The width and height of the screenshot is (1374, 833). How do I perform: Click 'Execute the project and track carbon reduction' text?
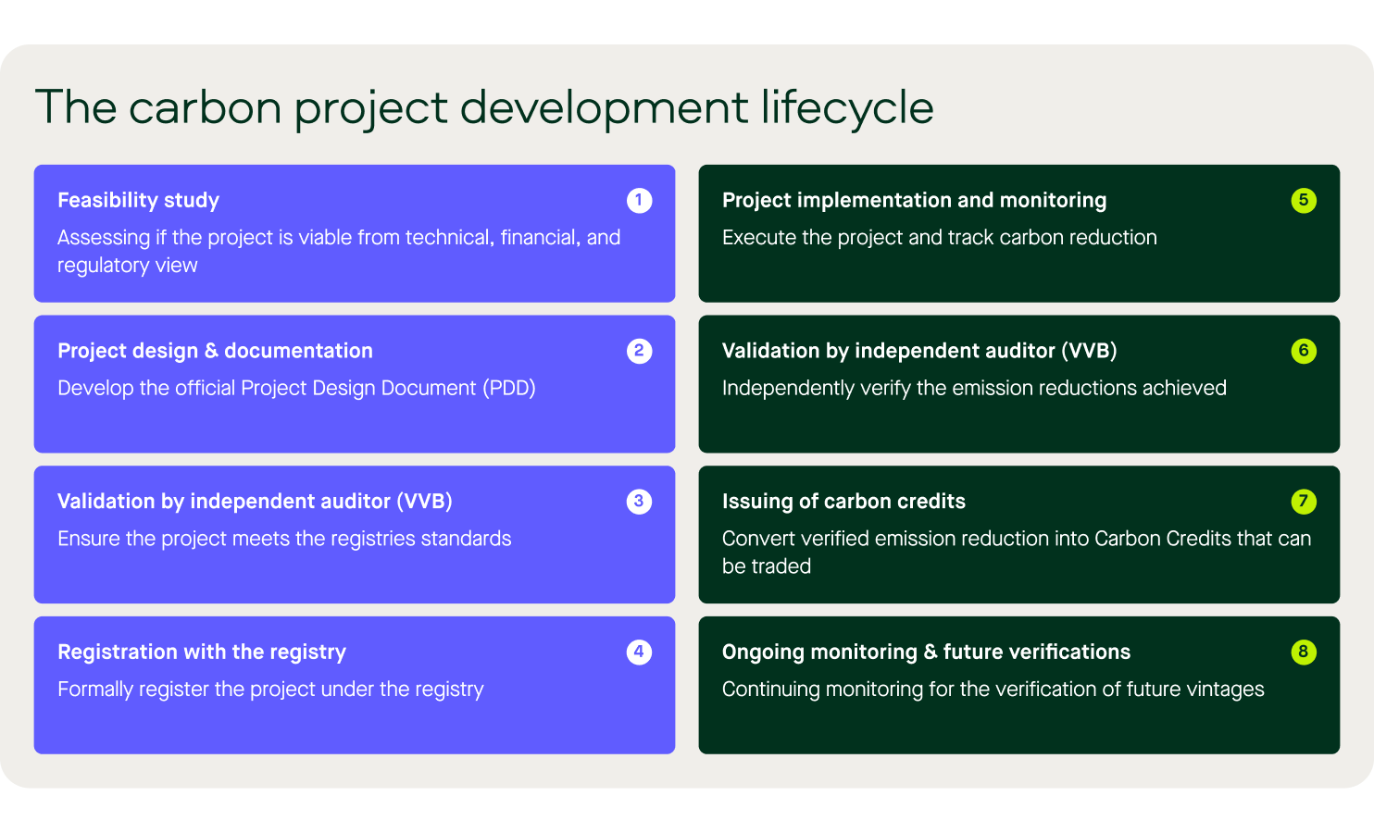point(939,238)
